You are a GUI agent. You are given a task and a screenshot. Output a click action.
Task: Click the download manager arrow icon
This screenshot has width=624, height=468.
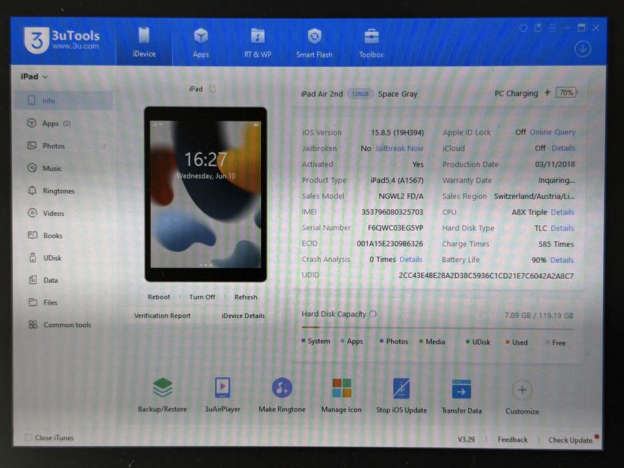[x=583, y=49]
